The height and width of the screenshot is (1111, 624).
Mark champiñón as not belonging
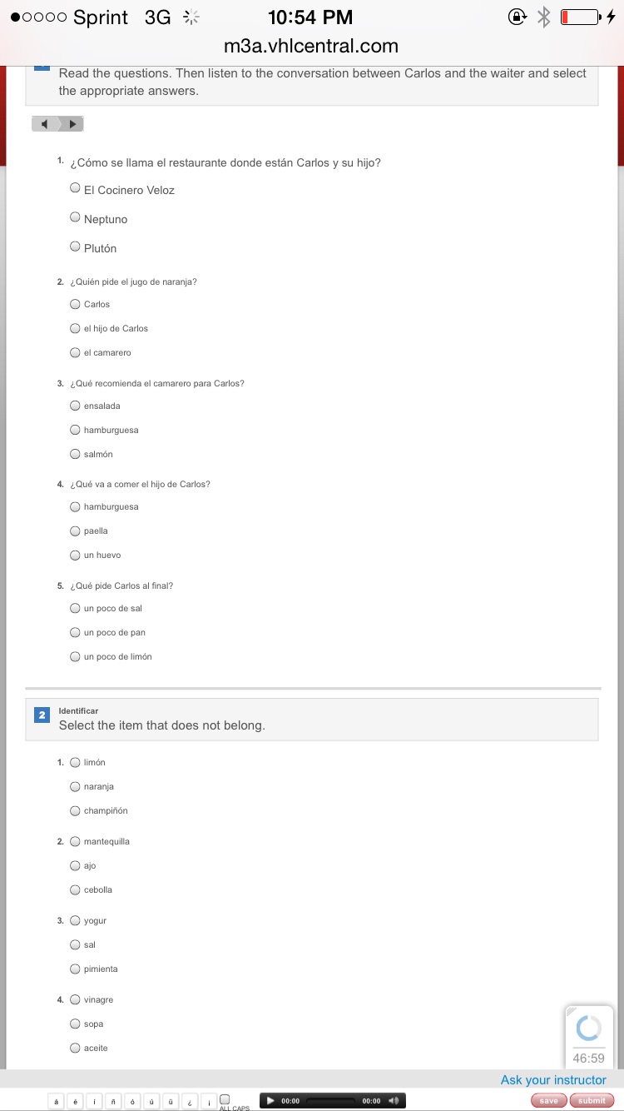(x=76, y=810)
